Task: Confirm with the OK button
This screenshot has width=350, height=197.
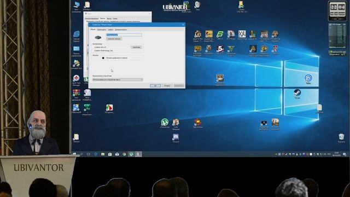Action: (155, 85)
